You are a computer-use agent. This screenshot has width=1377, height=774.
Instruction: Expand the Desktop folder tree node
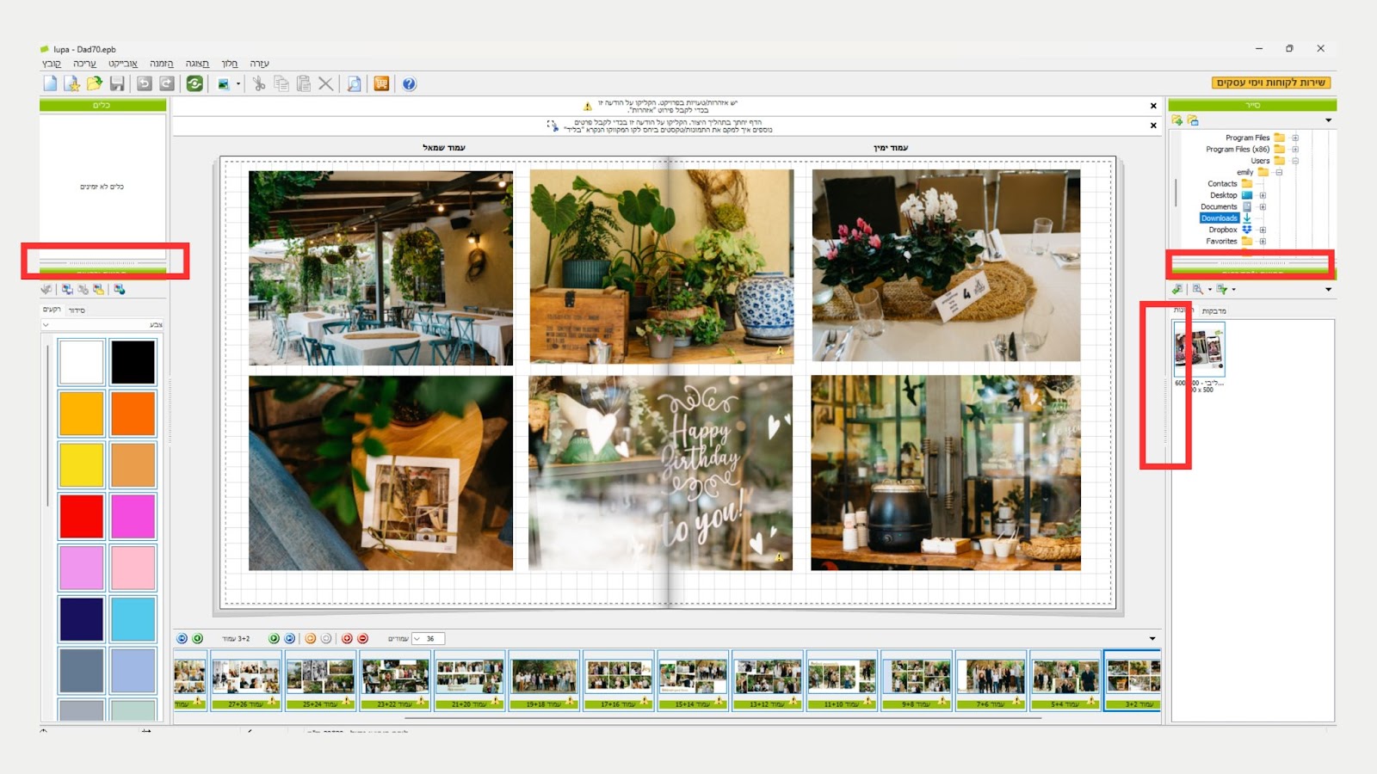coord(1263,195)
